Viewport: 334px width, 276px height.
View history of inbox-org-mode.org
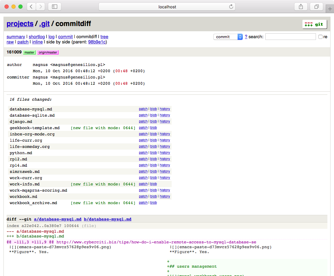coord(165,134)
